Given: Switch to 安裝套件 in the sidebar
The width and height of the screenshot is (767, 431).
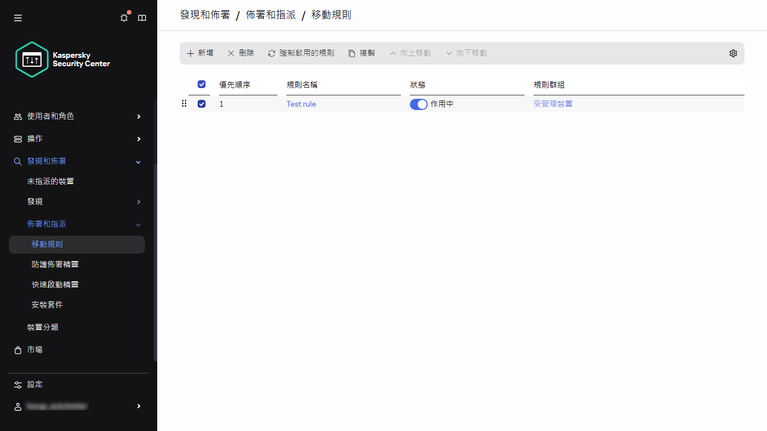Looking at the screenshot, I should click(x=47, y=304).
